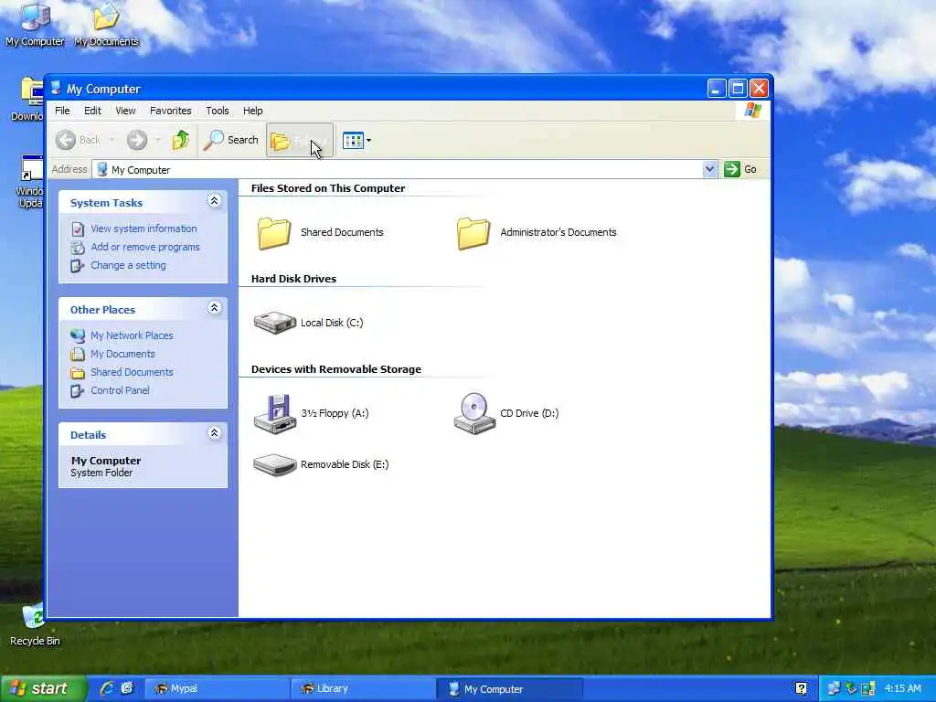
Task: Open My Documents in Other Places
Action: (x=122, y=354)
